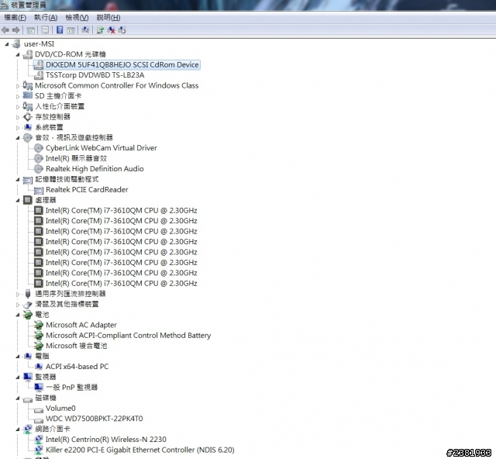The height and width of the screenshot is (459, 496).
Task: Select Intel(R) 顯示器音效 device
Action: (76, 158)
